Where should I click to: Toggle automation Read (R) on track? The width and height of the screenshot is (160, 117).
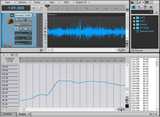coord(16,29)
